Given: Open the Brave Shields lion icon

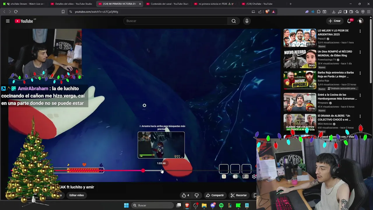Looking at the screenshot, I should click(x=267, y=12).
